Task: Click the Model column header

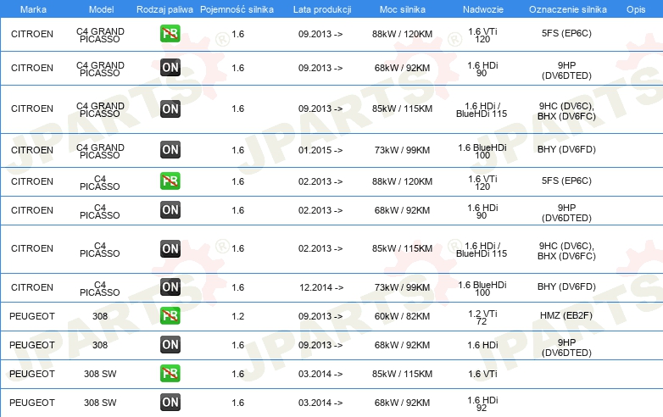Action: (x=101, y=9)
